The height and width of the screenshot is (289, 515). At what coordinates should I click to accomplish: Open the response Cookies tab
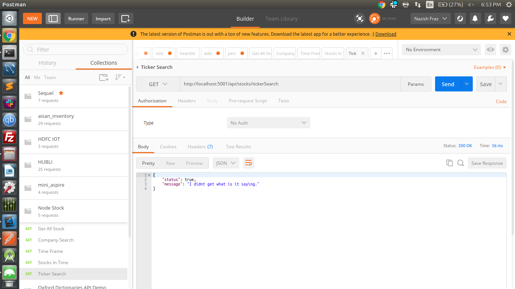[168, 147]
